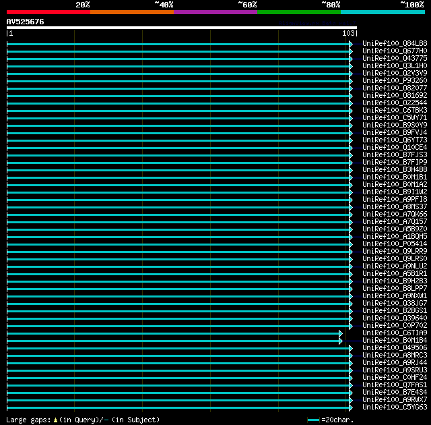
Task: Click the shorter UniRef100_C6TIA9 label
Action: (395, 333)
